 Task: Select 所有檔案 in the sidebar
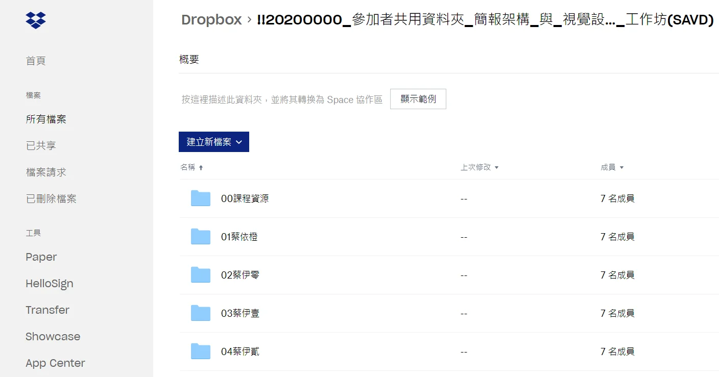point(46,119)
